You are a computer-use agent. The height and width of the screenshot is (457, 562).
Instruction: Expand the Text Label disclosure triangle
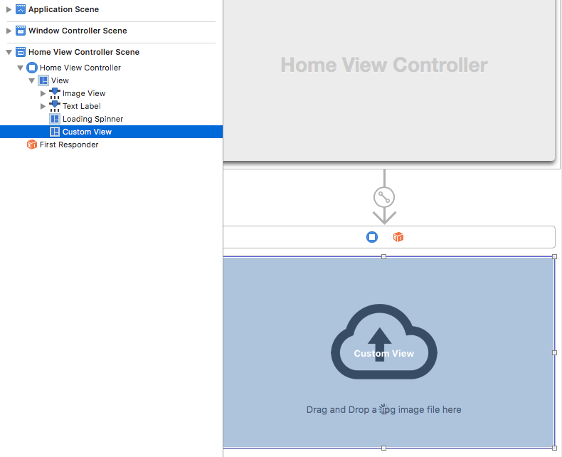coord(43,106)
